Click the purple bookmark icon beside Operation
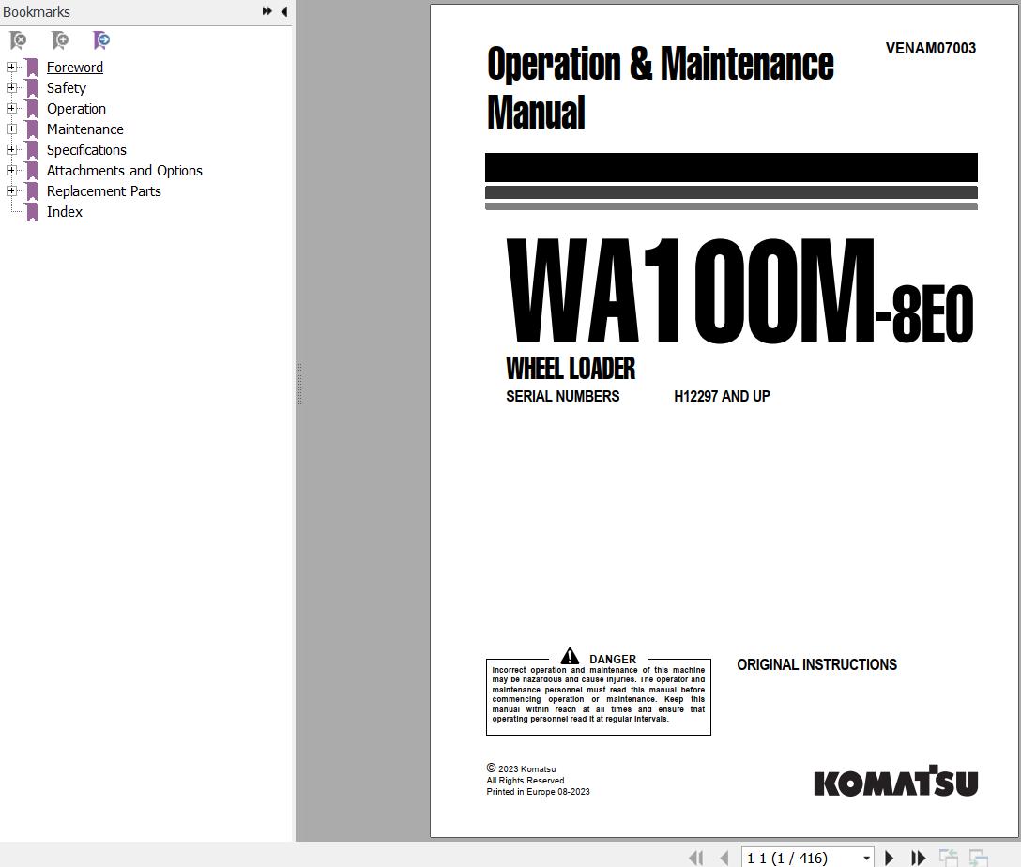This screenshot has width=1021, height=867. tap(32, 109)
